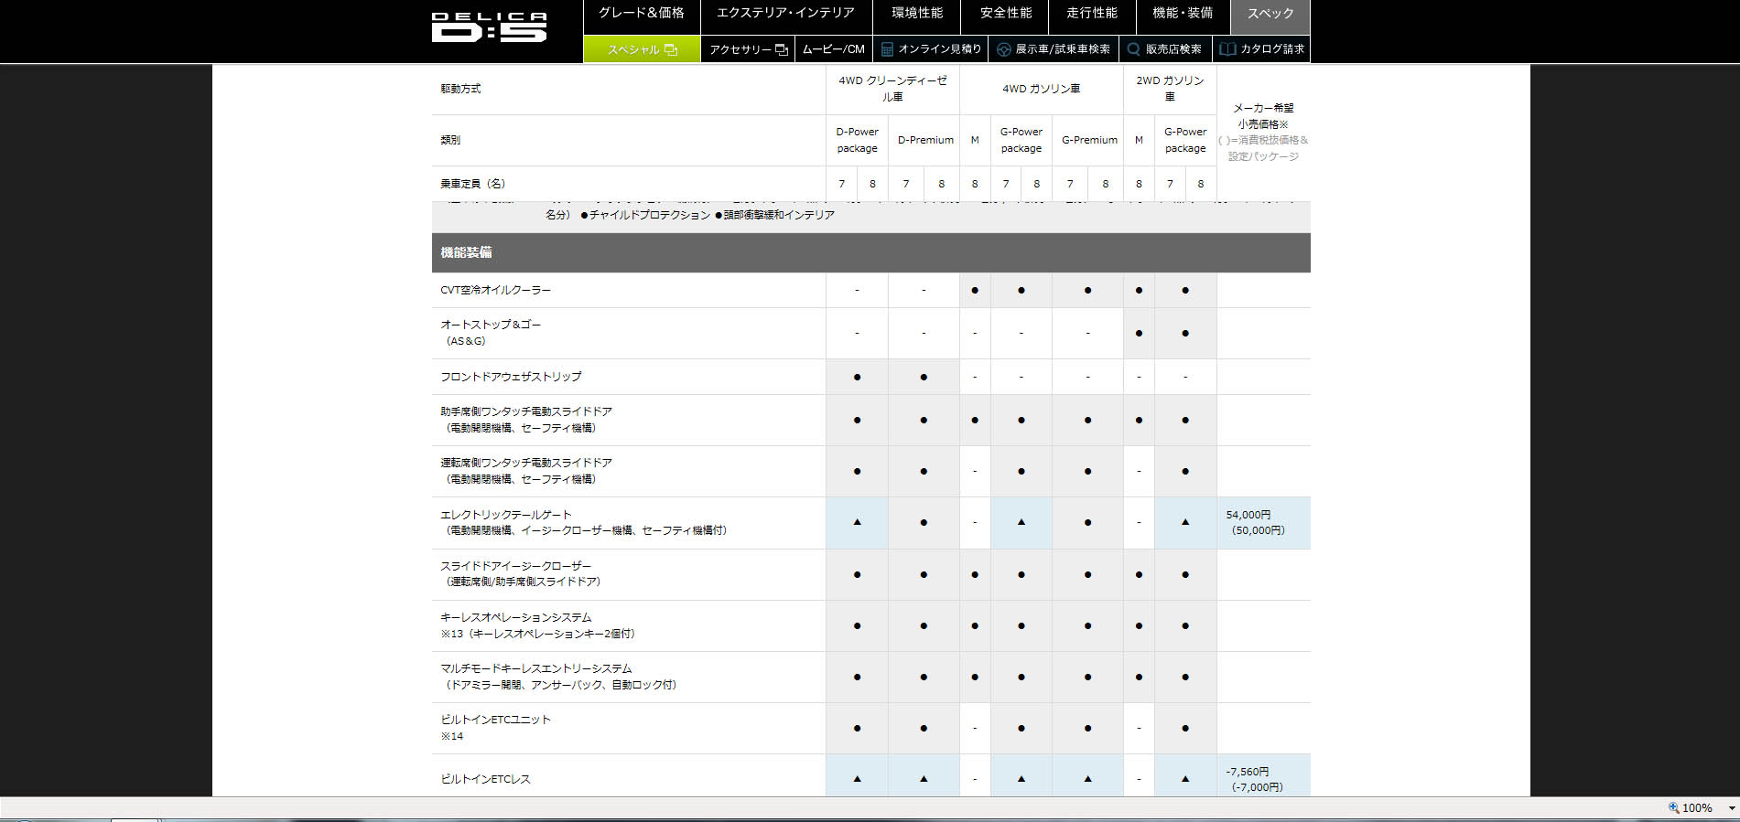
Task: Click the ビルトインETCユニット row label
Action: click(x=495, y=728)
